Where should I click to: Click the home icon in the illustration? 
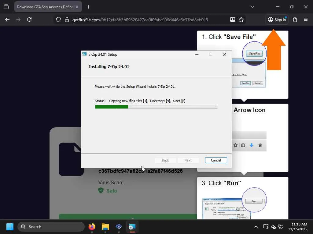[x=260, y=145]
